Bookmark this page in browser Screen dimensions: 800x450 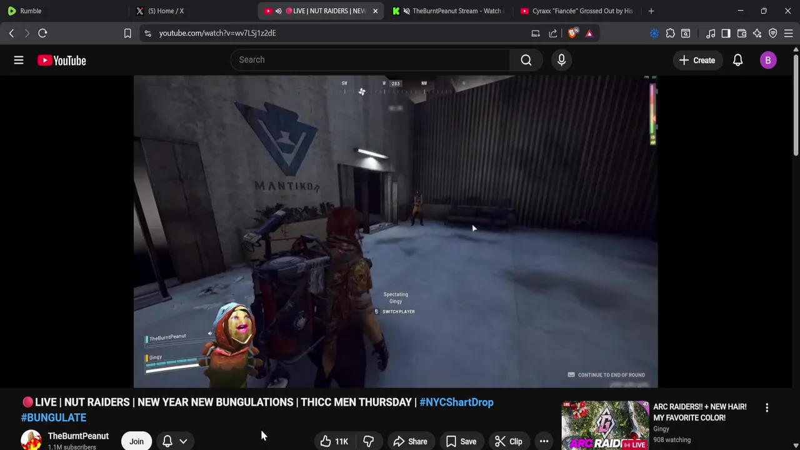pyautogui.click(x=127, y=33)
